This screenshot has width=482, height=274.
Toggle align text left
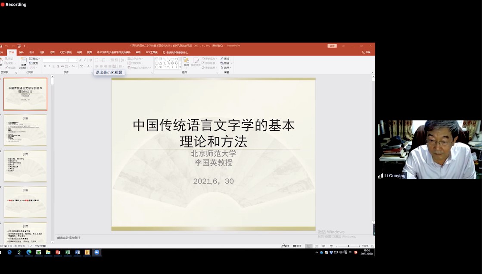tap(96, 66)
